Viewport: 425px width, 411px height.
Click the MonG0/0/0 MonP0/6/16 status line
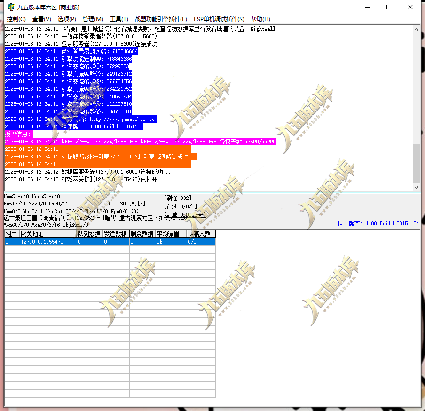[x=46, y=225]
